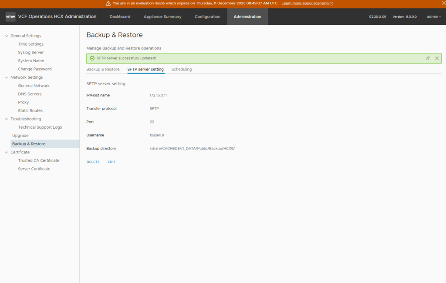Open the Dashboard top menu
This screenshot has height=283, width=446.
pyautogui.click(x=120, y=17)
